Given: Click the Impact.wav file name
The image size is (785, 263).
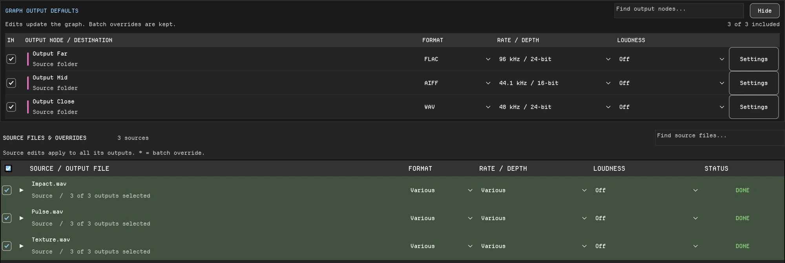Looking at the screenshot, I should click(49, 184).
